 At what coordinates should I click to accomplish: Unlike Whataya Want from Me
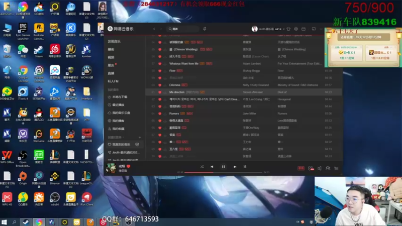point(160,64)
